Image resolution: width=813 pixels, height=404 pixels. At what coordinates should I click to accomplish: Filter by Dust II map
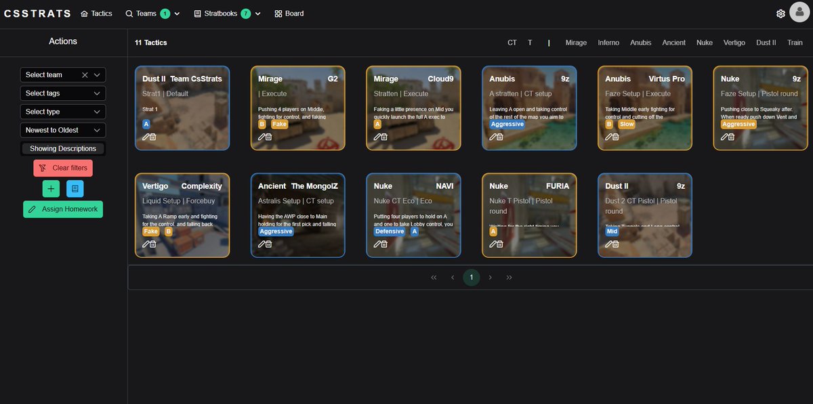766,43
